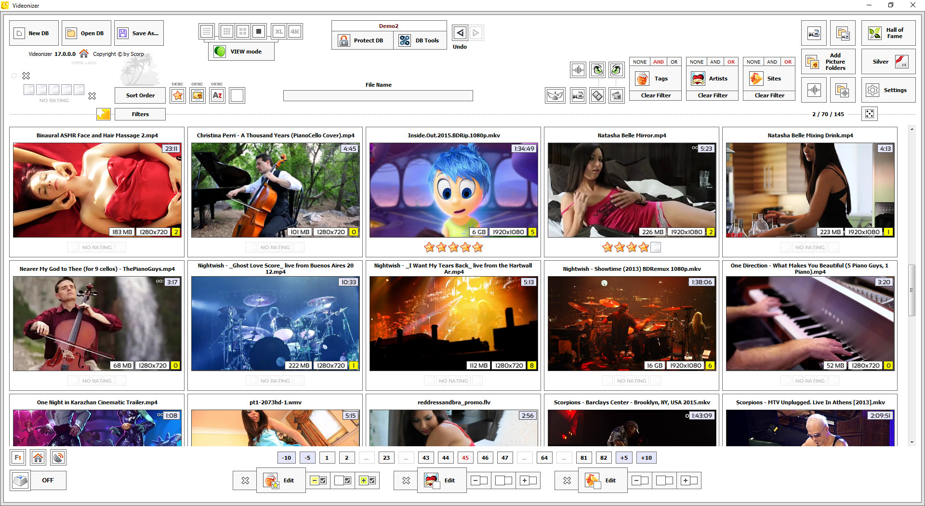Set Artists filter mode to OR
925x506 pixels.
pos(731,62)
